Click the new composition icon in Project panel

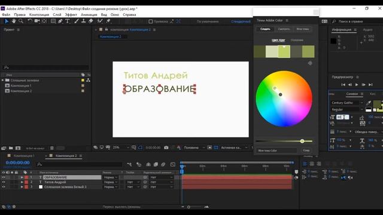click(x=18, y=148)
